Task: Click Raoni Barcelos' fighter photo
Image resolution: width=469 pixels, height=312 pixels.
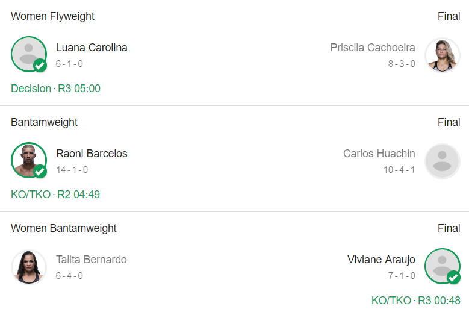Action: pyautogui.click(x=28, y=159)
